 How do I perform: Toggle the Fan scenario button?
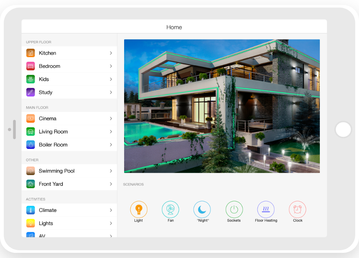pos(170,210)
